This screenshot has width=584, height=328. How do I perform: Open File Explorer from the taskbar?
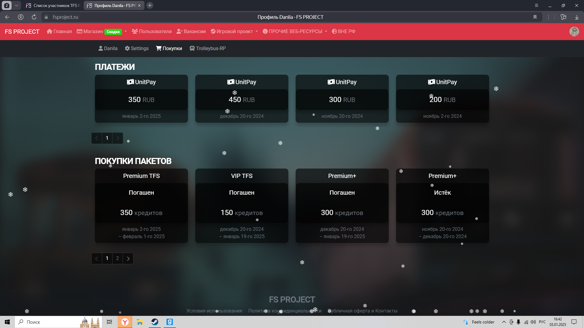tap(140, 322)
